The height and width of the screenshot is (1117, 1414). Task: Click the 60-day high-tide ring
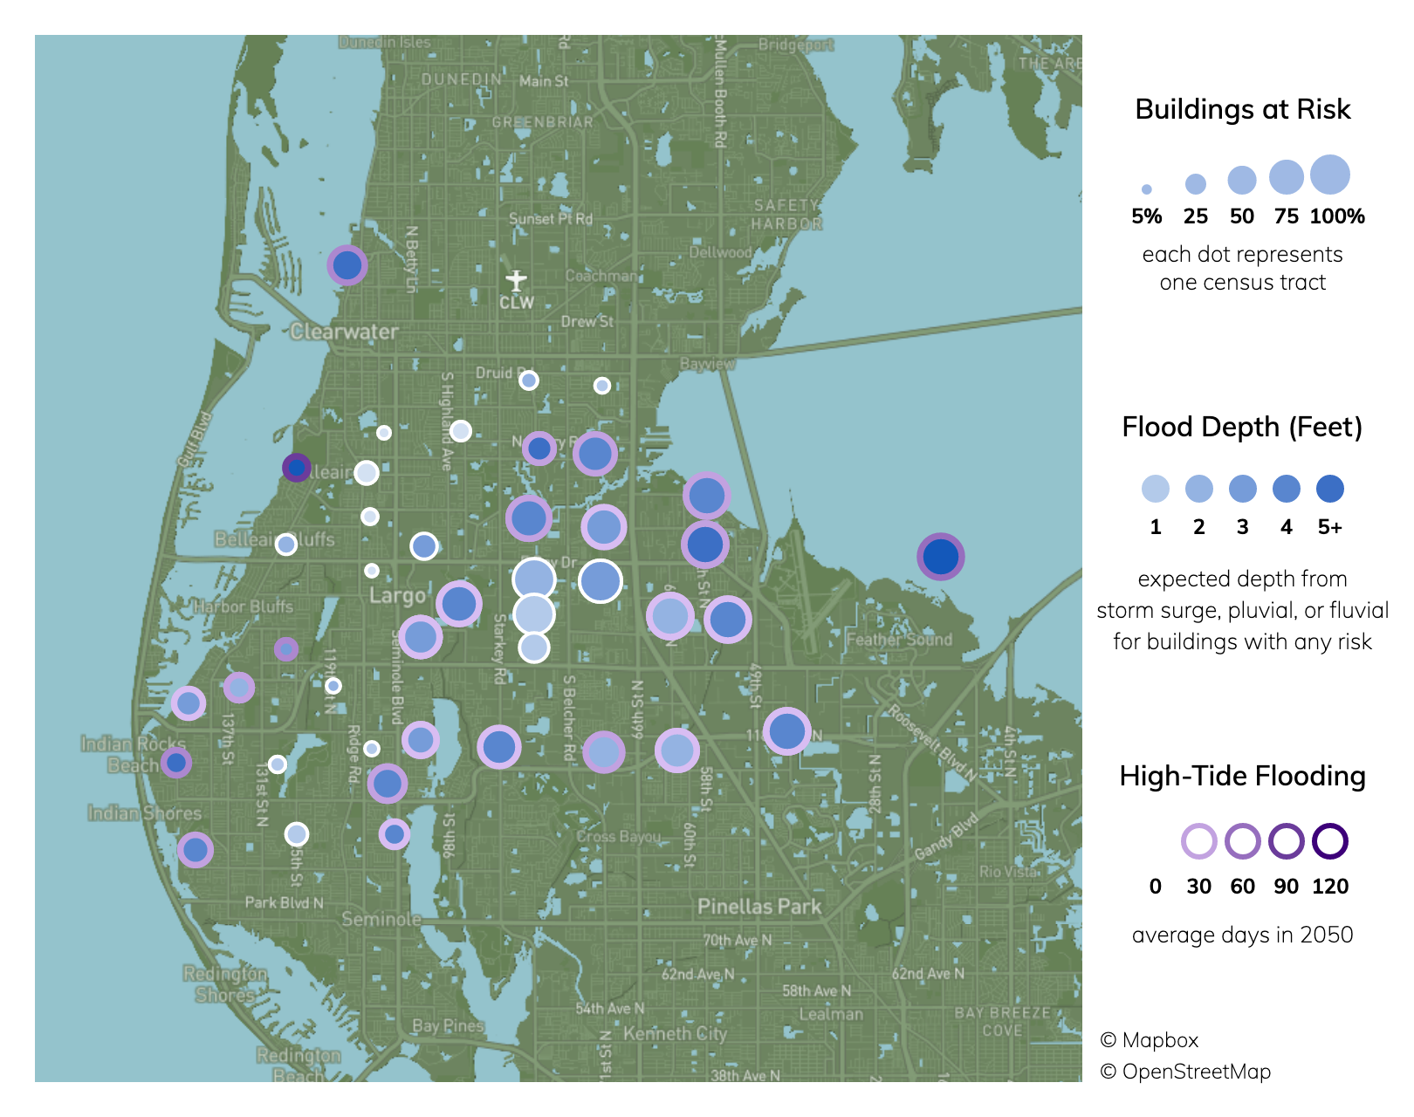[1243, 842]
